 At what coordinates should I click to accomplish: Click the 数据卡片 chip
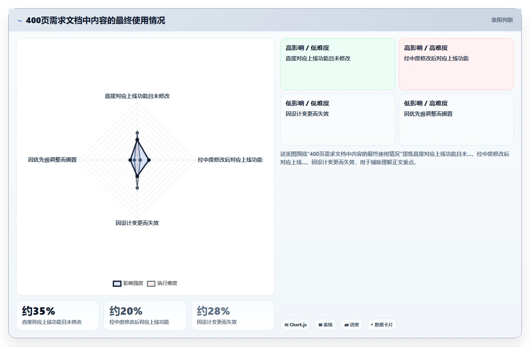coord(381,325)
